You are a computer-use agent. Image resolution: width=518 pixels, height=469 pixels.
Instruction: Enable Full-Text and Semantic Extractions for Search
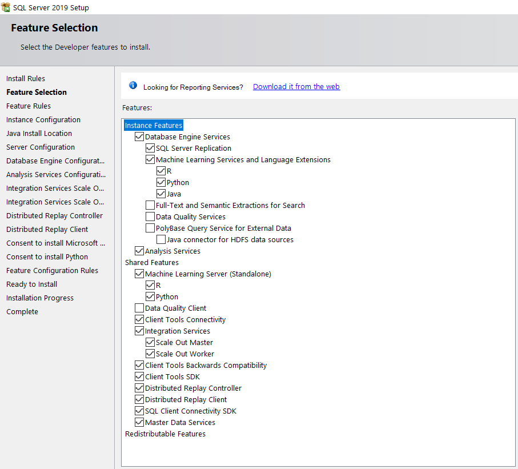[x=150, y=206]
